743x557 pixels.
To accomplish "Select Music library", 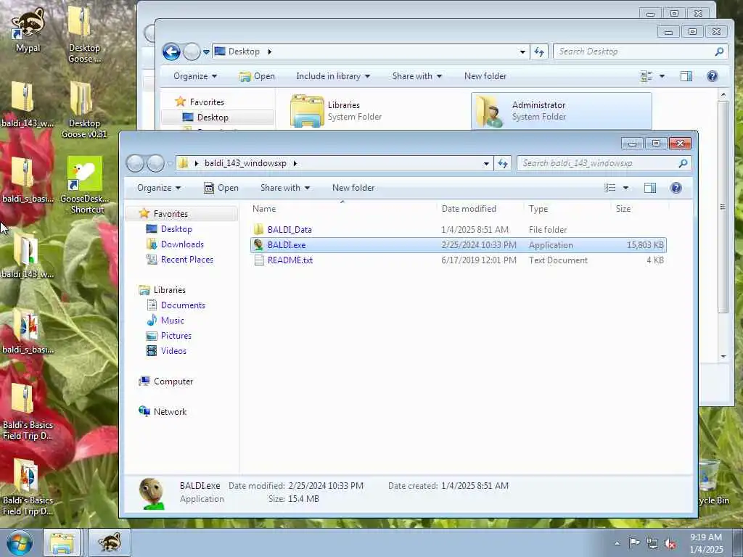I will tap(172, 321).
